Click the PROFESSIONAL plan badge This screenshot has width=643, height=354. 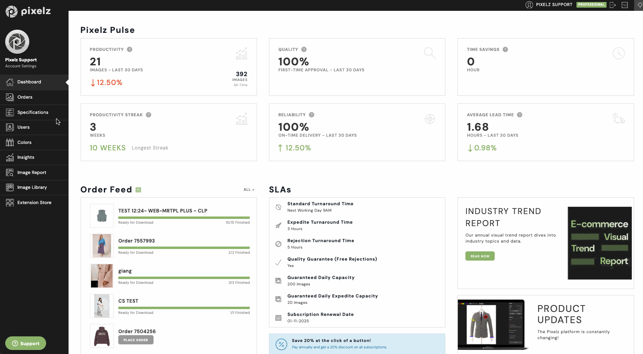[591, 5]
